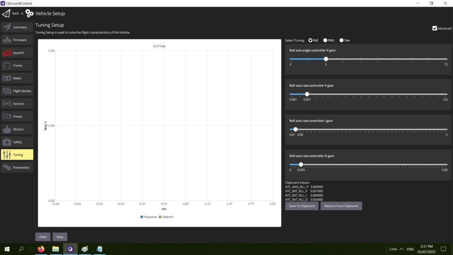Click the ENG language indicator

coord(410,249)
